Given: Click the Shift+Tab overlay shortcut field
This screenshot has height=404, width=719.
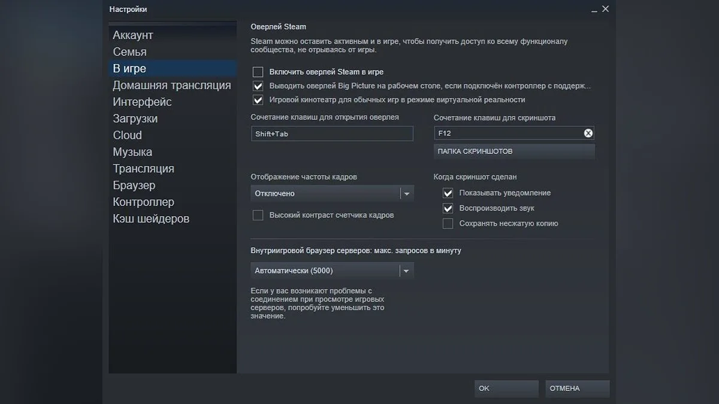Looking at the screenshot, I should 333,134.
